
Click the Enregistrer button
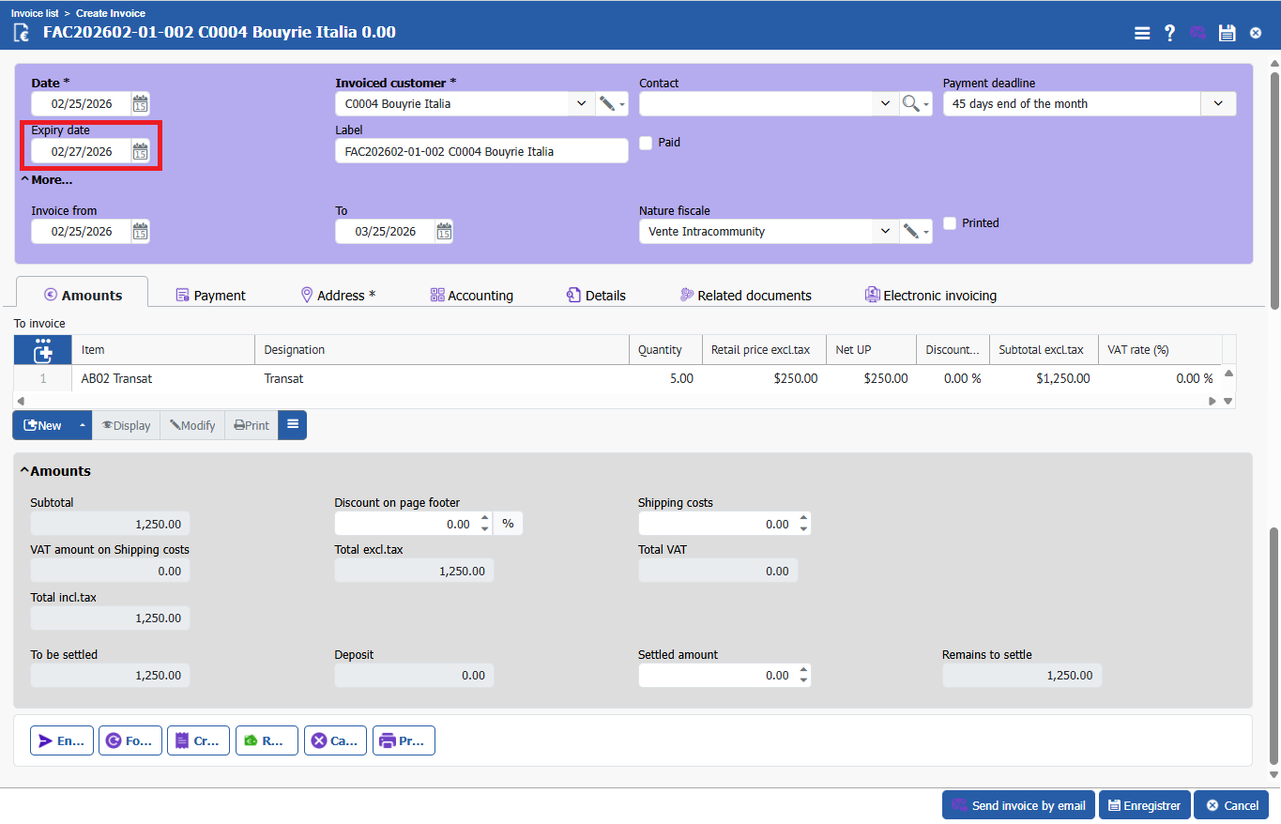point(1144,805)
